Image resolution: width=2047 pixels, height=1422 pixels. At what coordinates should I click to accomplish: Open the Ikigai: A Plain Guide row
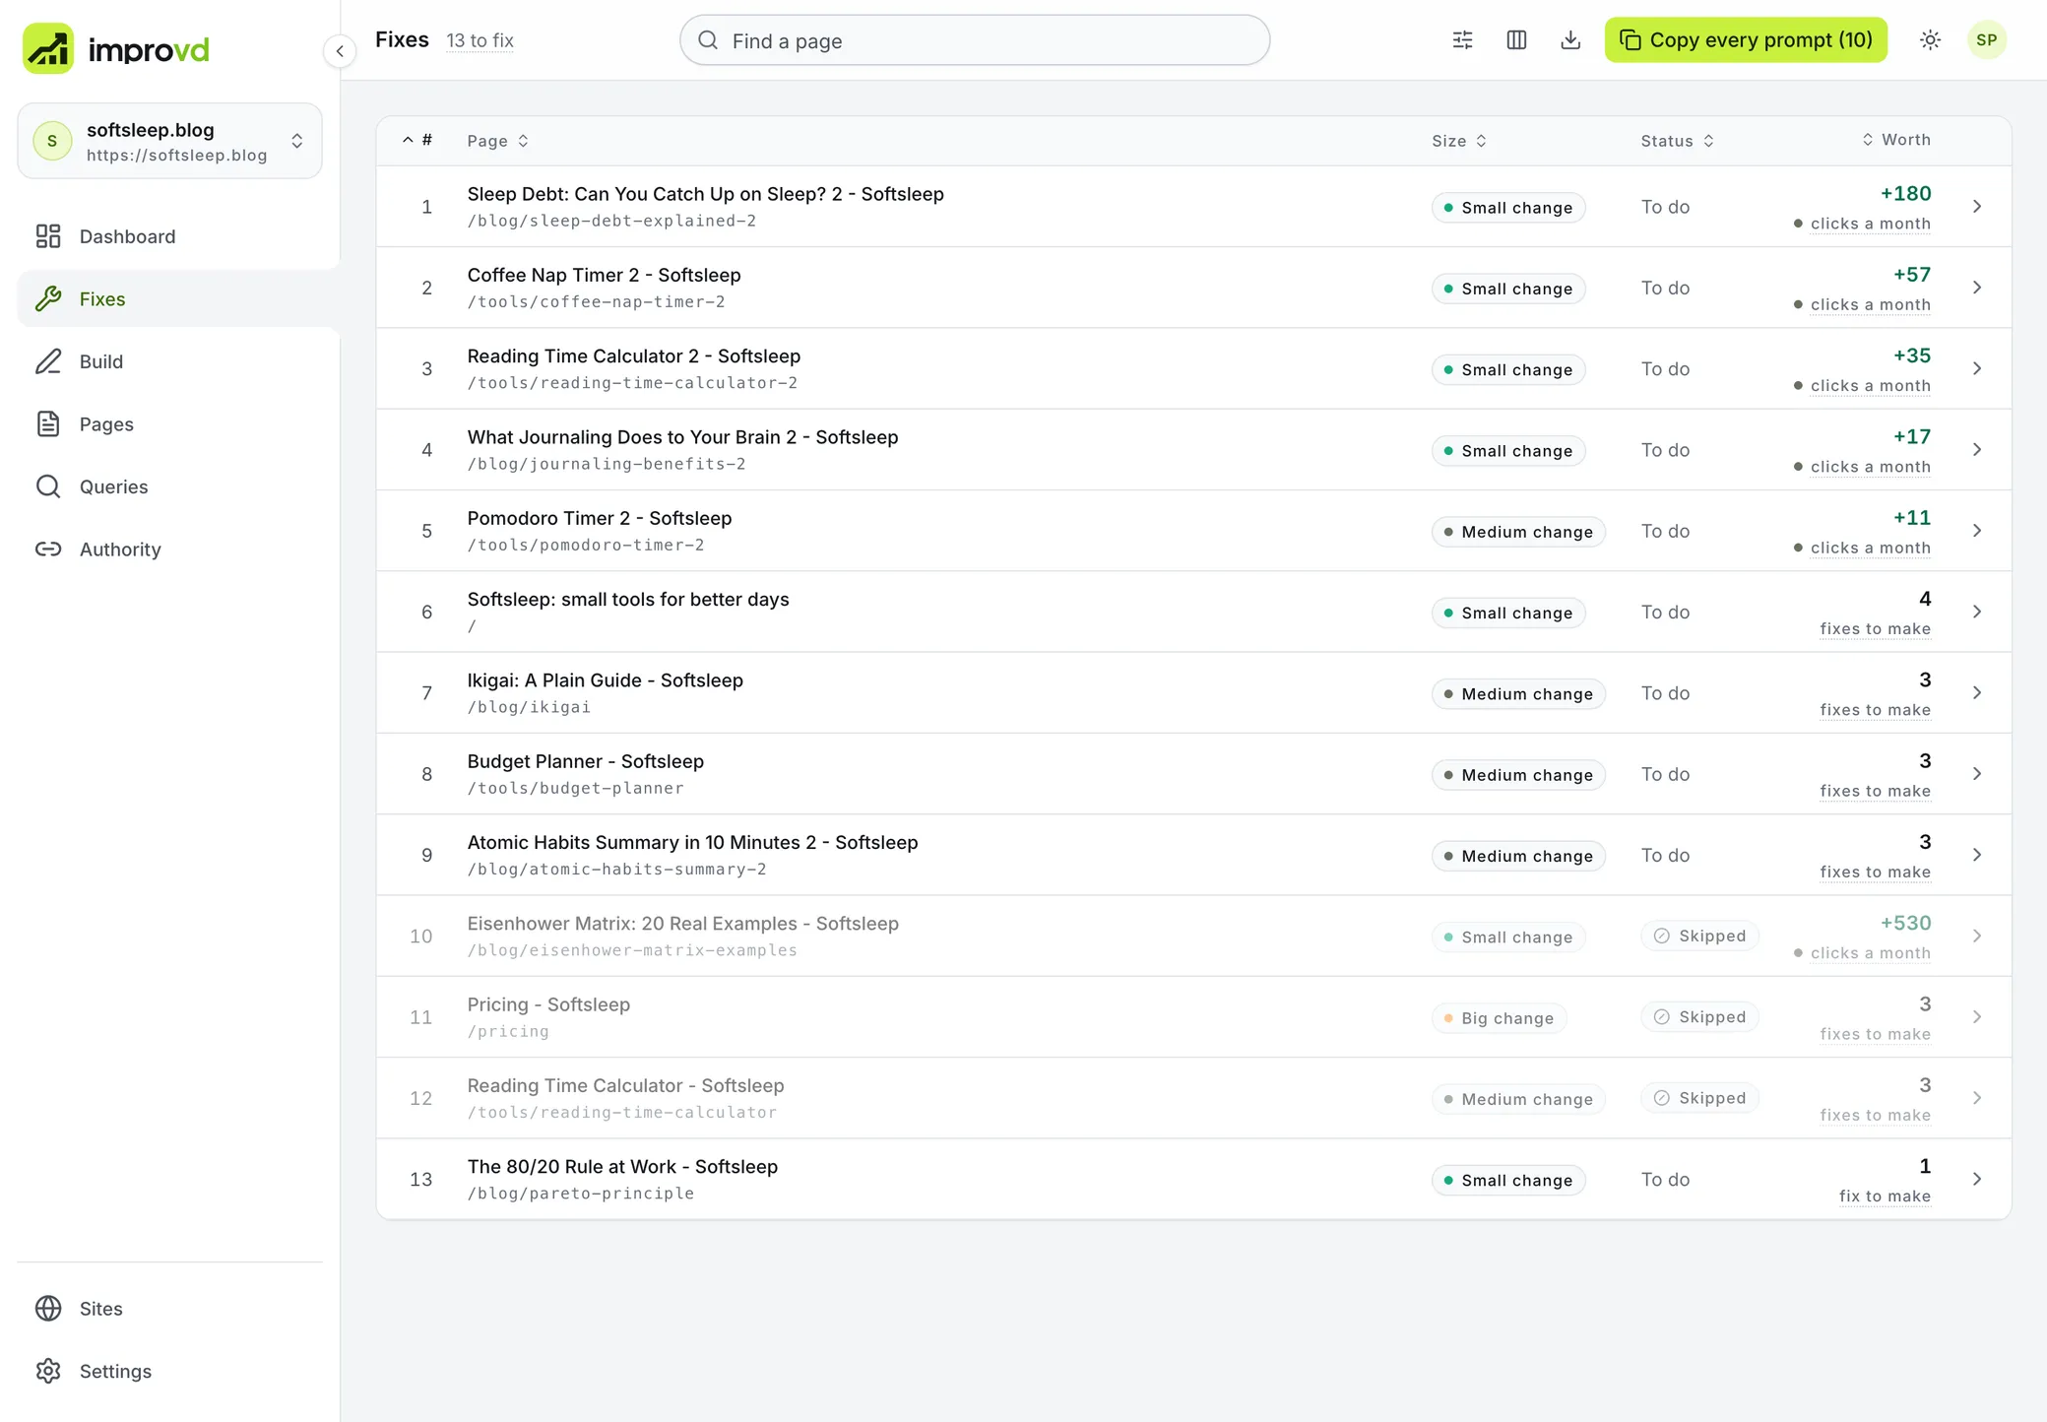(x=1193, y=693)
